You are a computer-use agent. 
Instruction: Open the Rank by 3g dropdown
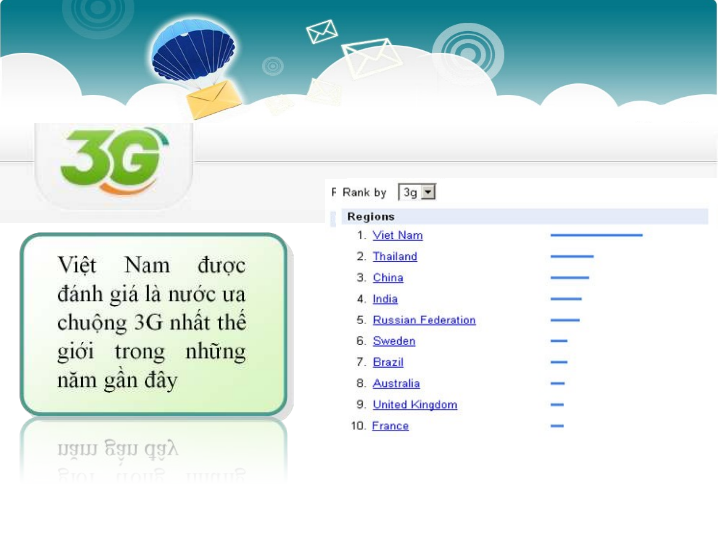click(x=428, y=192)
